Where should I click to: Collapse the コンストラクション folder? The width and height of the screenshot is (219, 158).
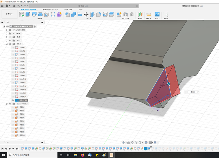click(x=6, y=104)
